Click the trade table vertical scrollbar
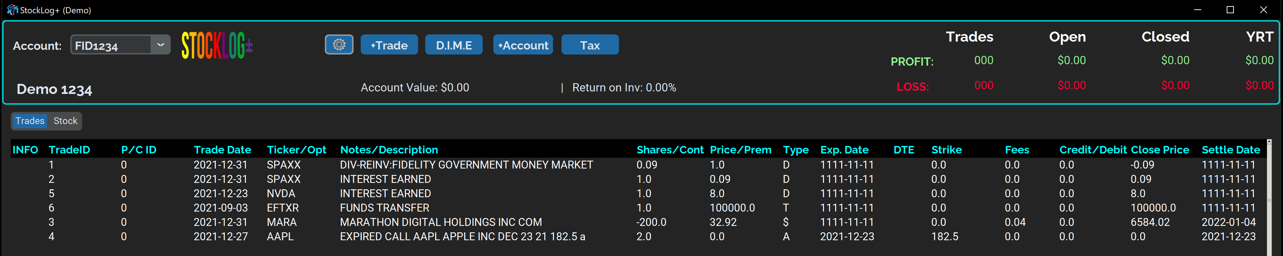The width and height of the screenshot is (1283, 256). pyautogui.click(x=1269, y=199)
